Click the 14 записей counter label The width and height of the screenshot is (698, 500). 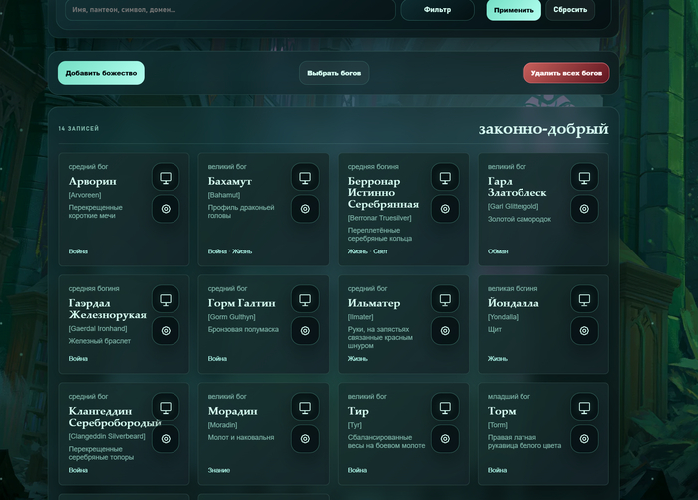coord(79,129)
